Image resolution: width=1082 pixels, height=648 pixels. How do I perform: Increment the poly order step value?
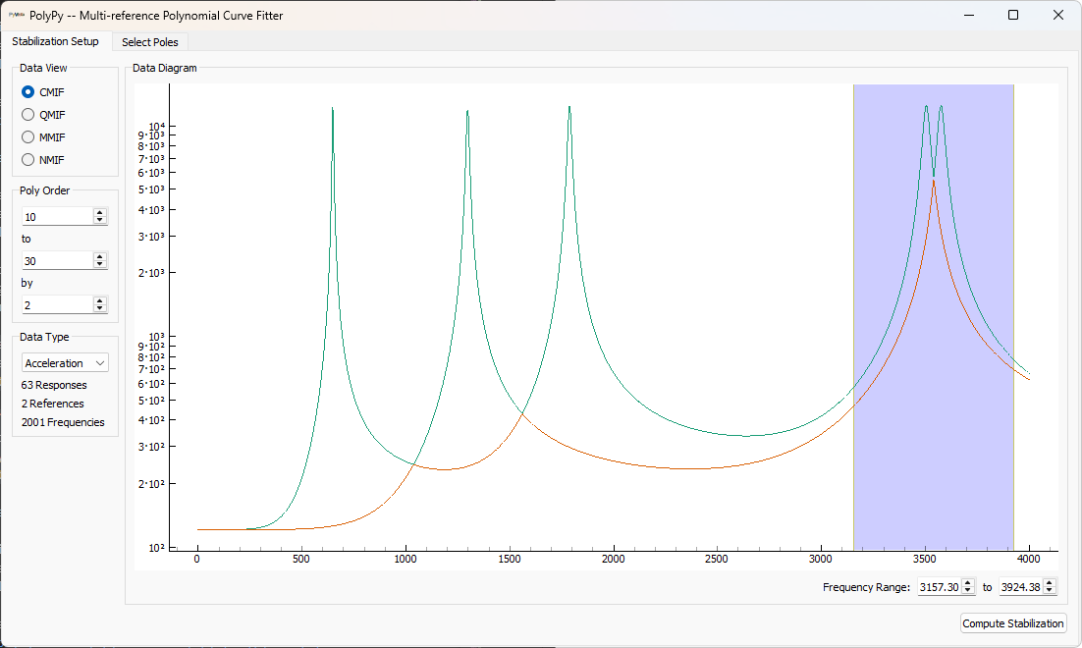pos(99,300)
